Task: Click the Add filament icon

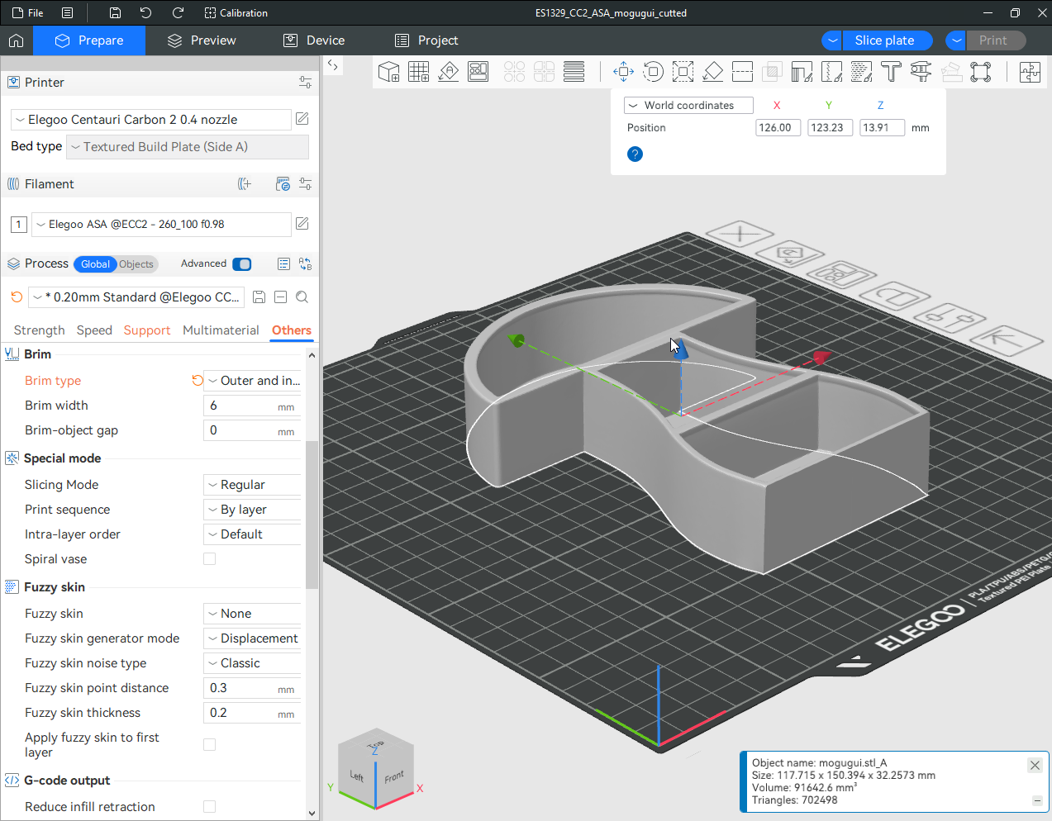Action: coord(245,184)
